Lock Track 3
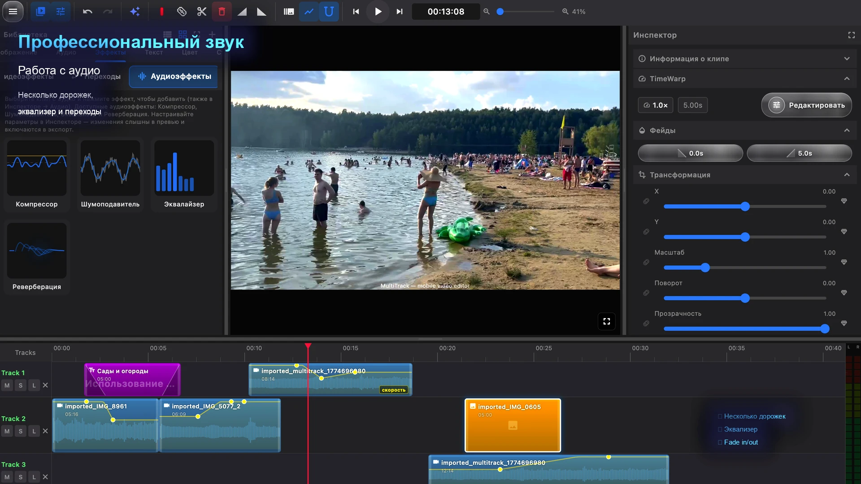861x484 pixels. pos(34,477)
